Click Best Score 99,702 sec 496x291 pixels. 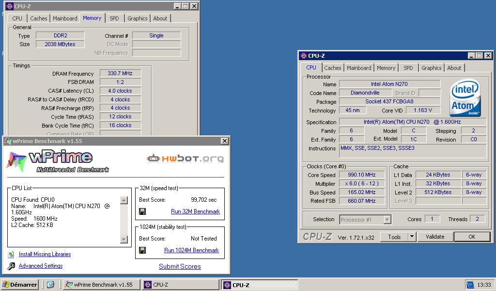tap(203, 200)
